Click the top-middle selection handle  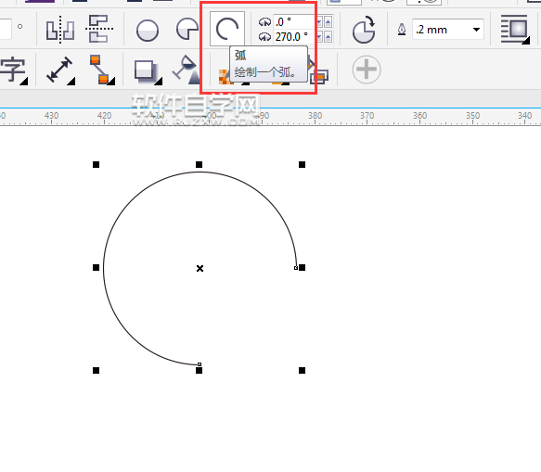click(x=200, y=164)
